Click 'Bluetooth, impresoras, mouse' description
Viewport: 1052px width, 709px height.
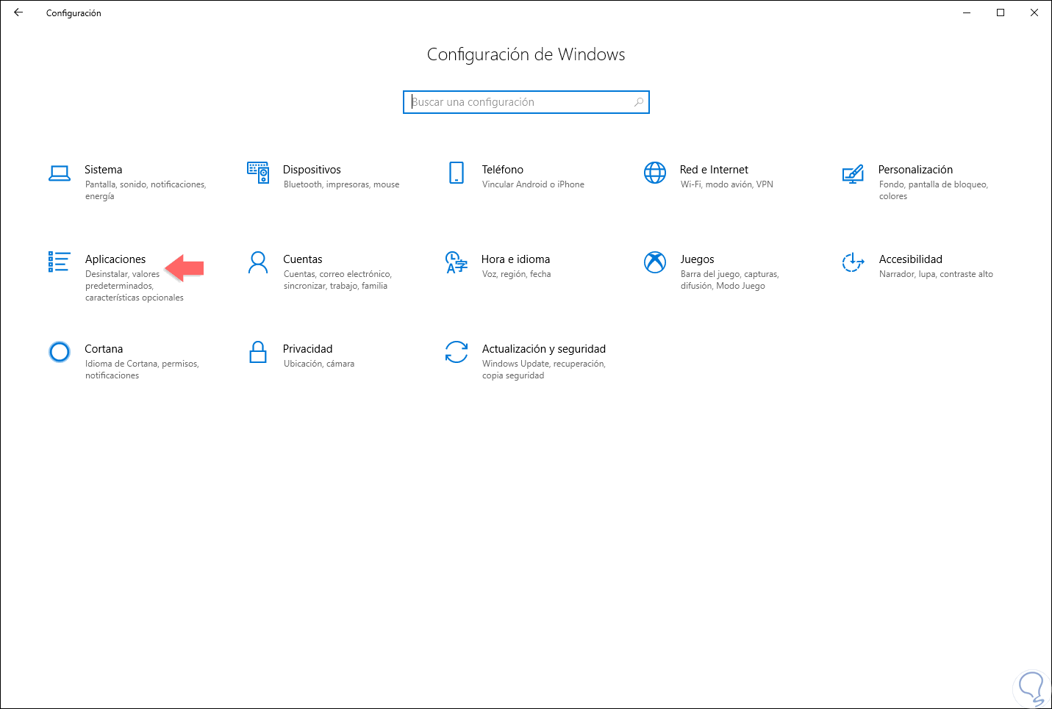tap(342, 184)
